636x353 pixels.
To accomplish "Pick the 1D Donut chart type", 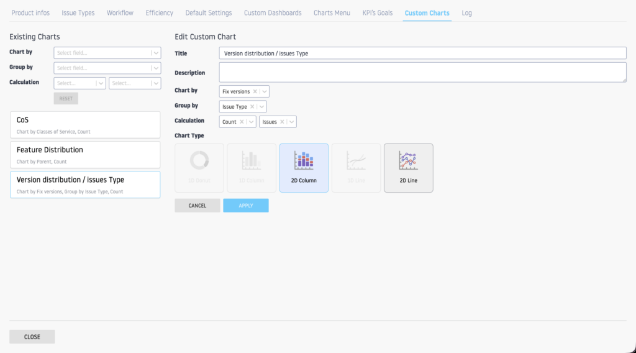I will 199,167.
